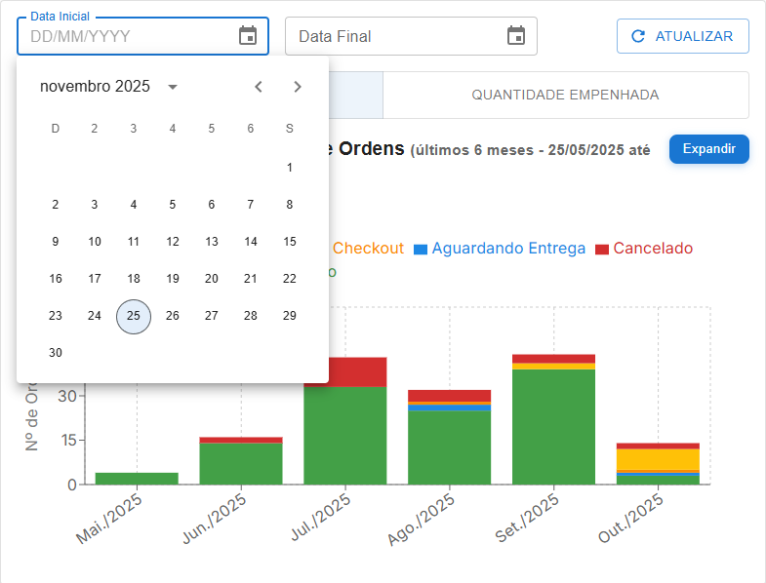Select highlighted day 25 in calendar
766x583 pixels.
(134, 317)
